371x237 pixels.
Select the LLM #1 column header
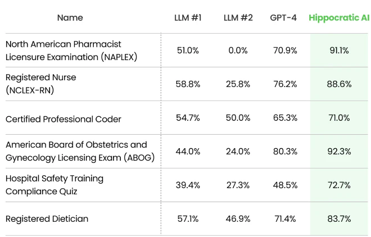click(x=188, y=18)
